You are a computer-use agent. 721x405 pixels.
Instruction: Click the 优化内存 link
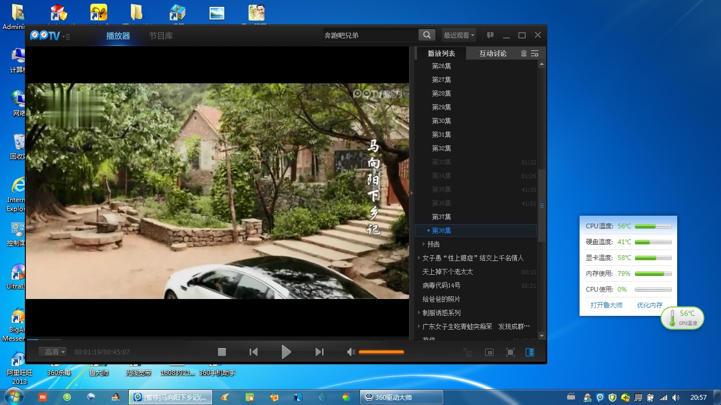[x=649, y=305]
